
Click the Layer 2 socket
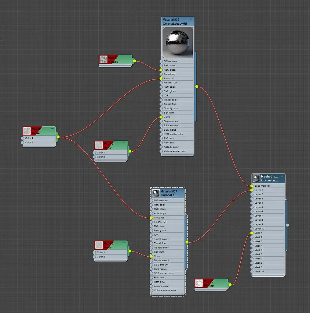[x=252, y=195]
